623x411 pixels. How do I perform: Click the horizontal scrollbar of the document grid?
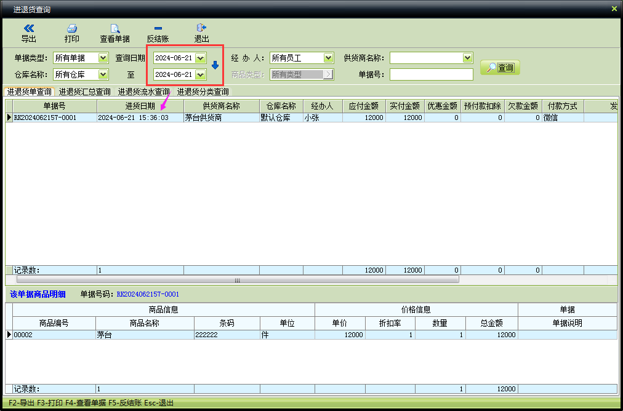click(237, 279)
